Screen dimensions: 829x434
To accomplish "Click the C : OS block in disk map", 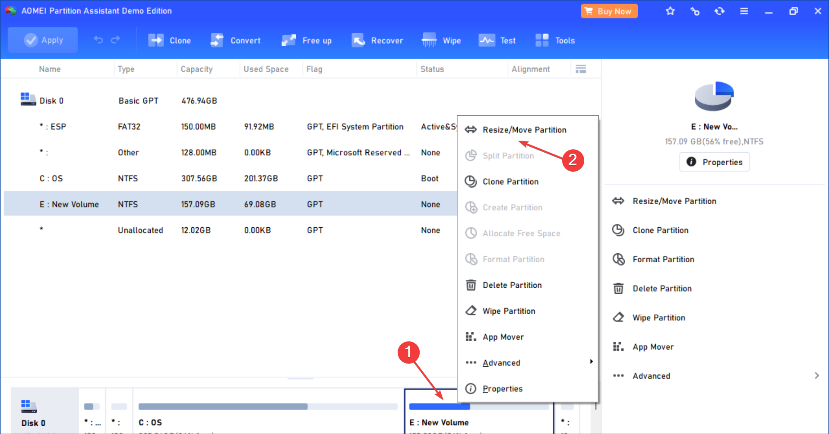I will 268,411.
